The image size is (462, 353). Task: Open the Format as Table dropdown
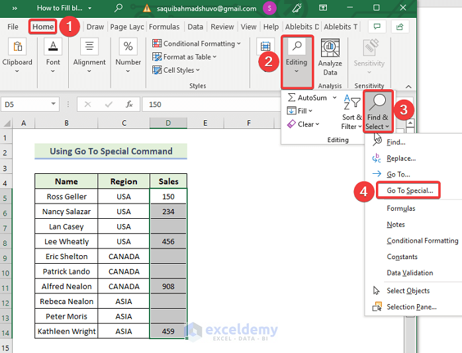point(187,57)
